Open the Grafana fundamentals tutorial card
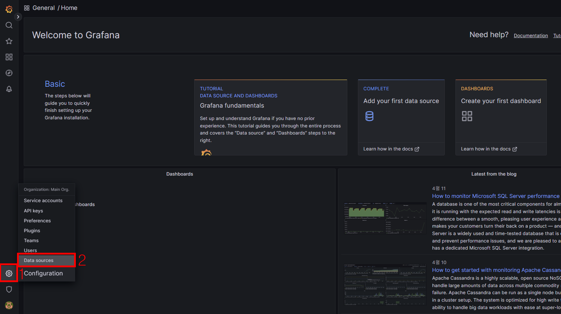Screen dimensions: 561x314 coord(271,117)
